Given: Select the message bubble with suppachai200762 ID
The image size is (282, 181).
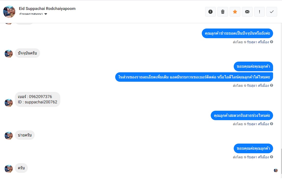Looking at the screenshot, I should point(37,100).
